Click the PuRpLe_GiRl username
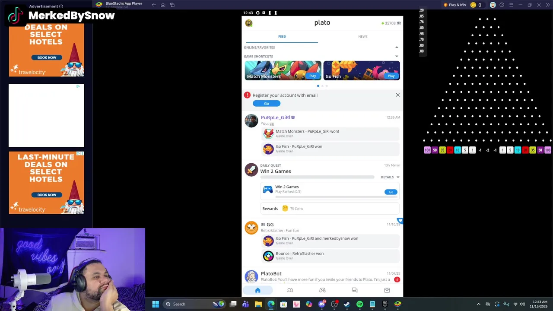The image size is (553, 311). pyautogui.click(x=275, y=117)
